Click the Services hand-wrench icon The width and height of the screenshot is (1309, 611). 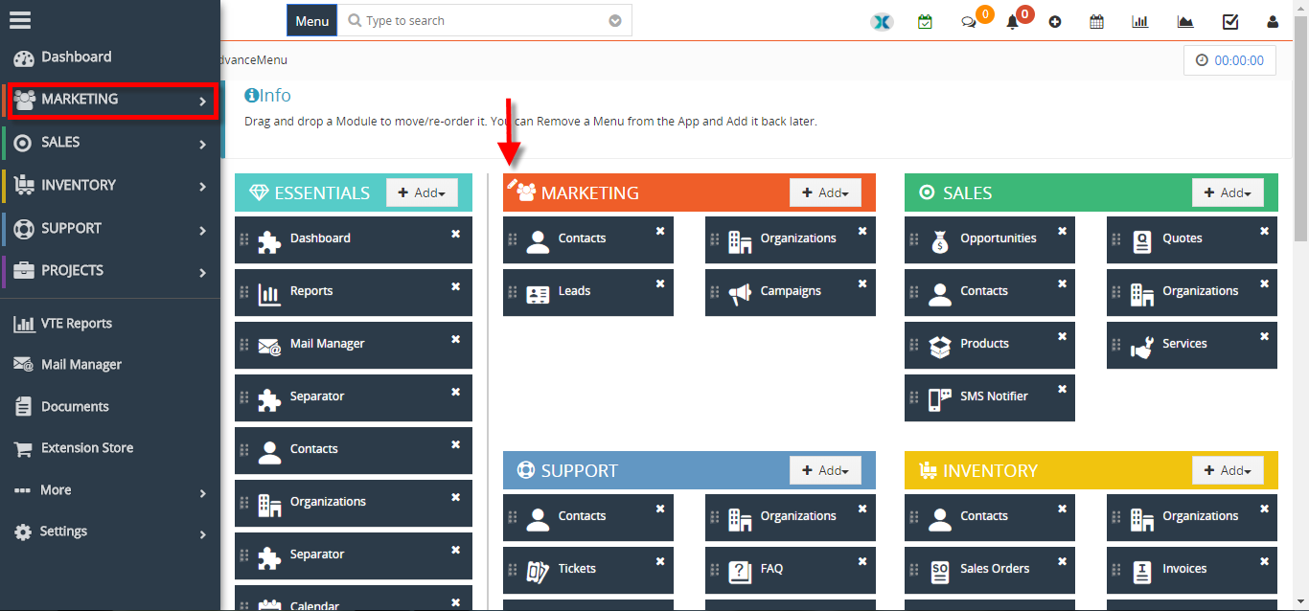point(1142,348)
